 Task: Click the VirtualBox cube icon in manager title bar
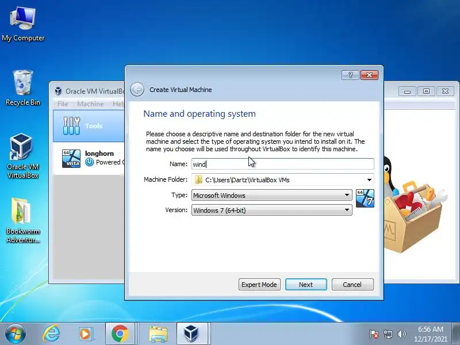(x=58, y=91)
